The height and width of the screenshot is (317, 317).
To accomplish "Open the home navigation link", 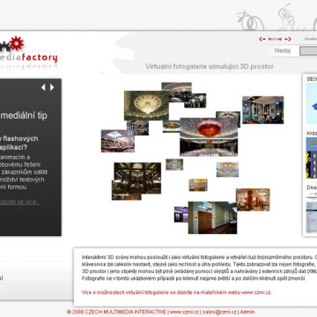I will pyautogui.click(x=275, y=39).
